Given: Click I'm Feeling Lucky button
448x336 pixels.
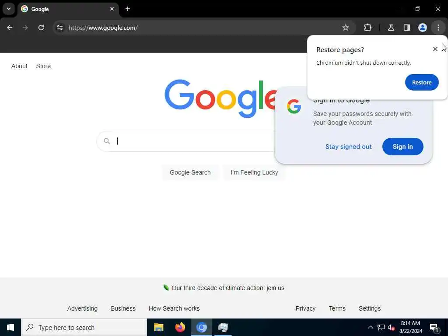Looking at the screenshot, I should (254, 172).
